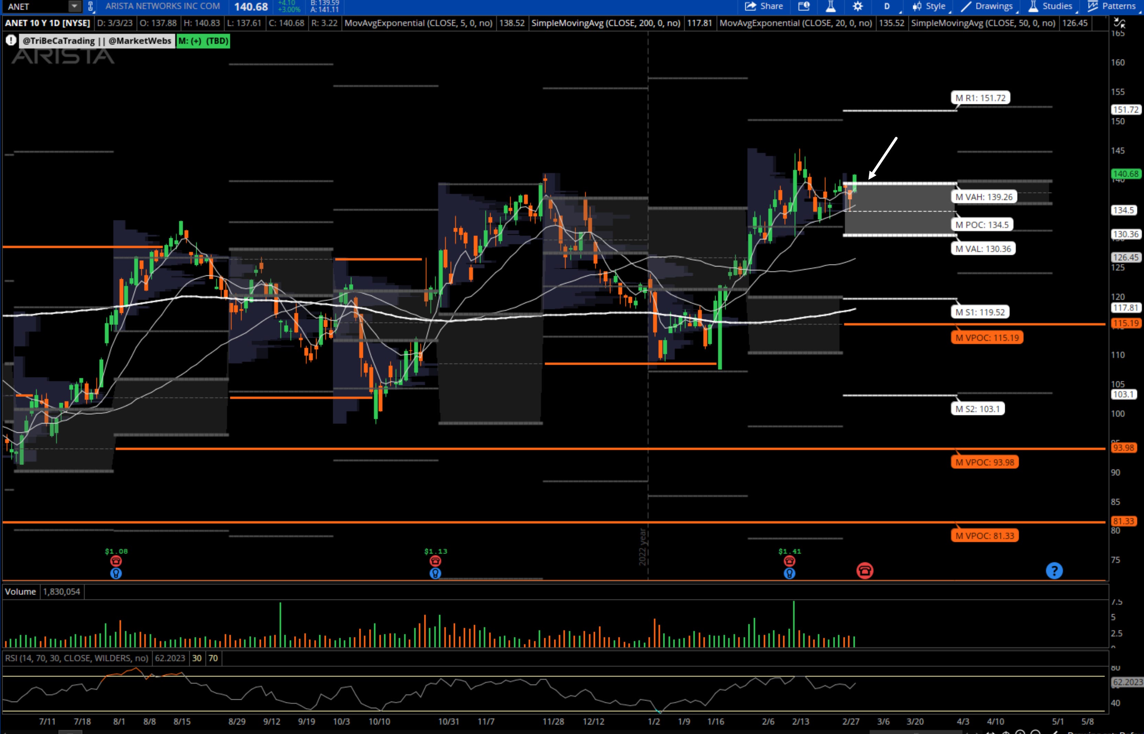Click the M VPOC: 93.98 label

coord(985,462)
